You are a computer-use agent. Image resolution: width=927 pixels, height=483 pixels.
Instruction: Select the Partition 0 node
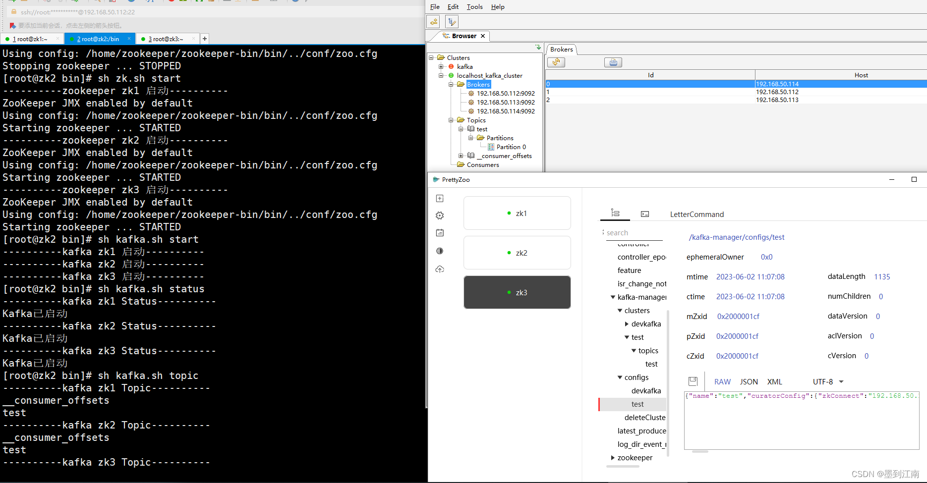tap(511, 147)
